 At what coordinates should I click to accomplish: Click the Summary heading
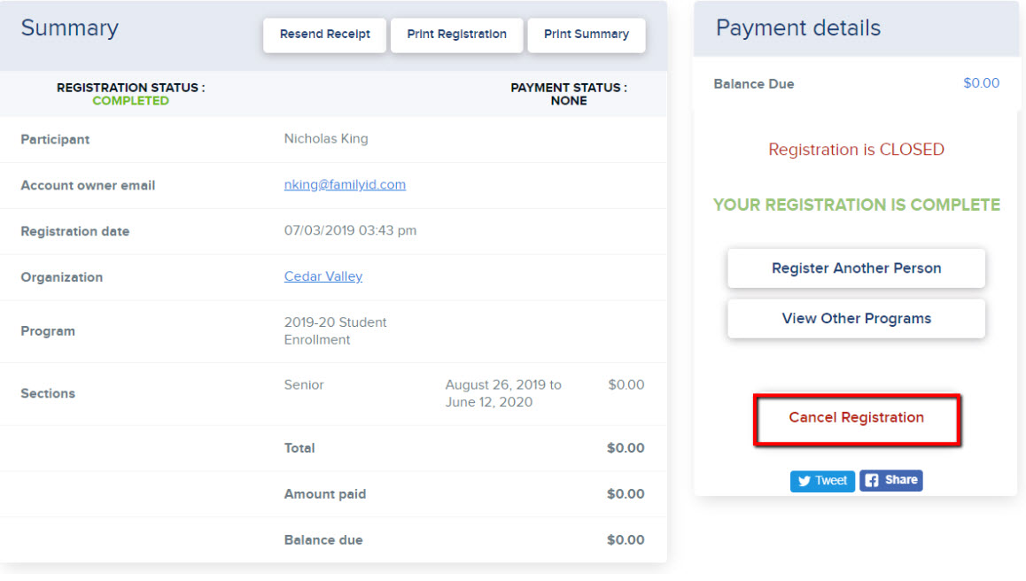69,28
